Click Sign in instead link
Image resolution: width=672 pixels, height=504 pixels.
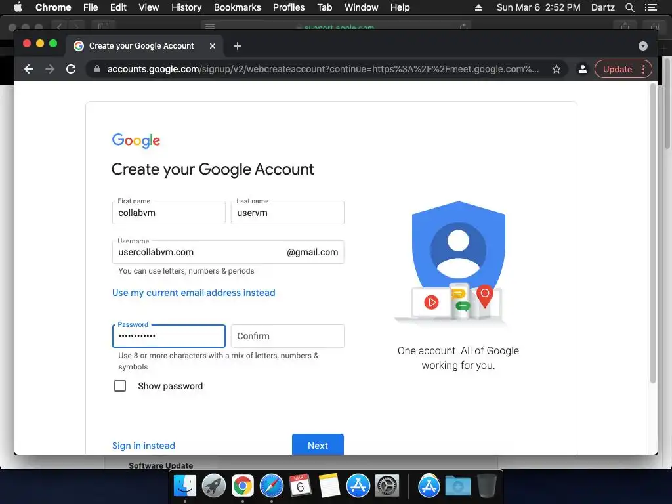point(144,446)
